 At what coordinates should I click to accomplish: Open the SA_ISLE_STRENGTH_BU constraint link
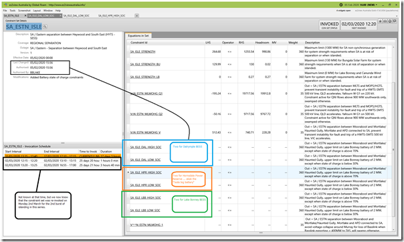click(x=145, y=64)
